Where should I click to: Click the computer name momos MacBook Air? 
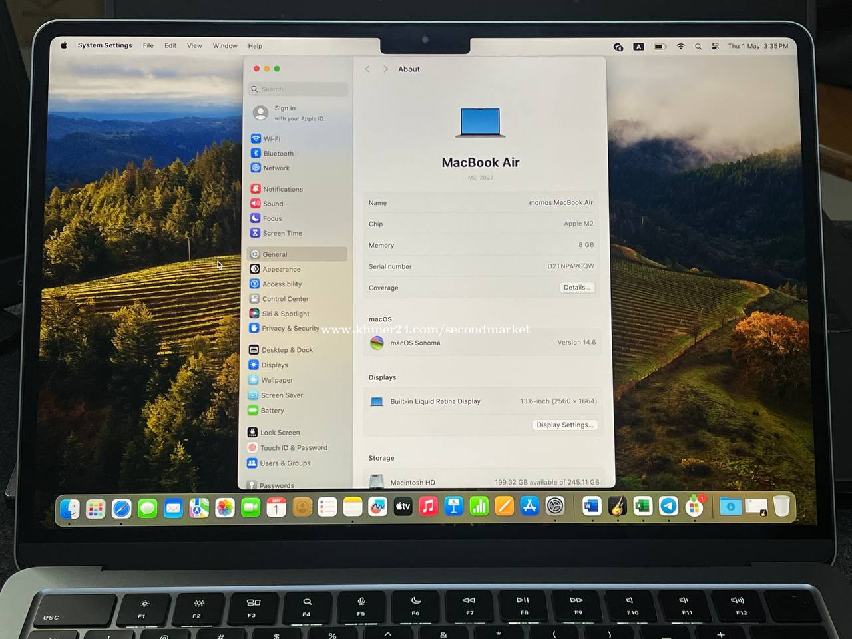[561, 202]
